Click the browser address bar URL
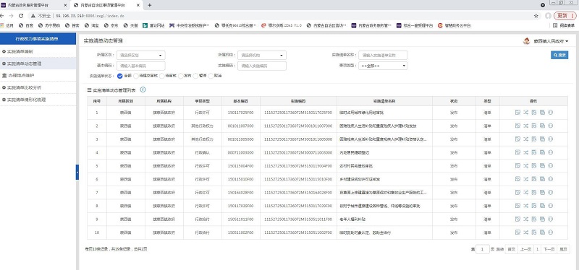The height and width of the screenshot is (270, 579). pyautogui.click(x=90, y=16)
